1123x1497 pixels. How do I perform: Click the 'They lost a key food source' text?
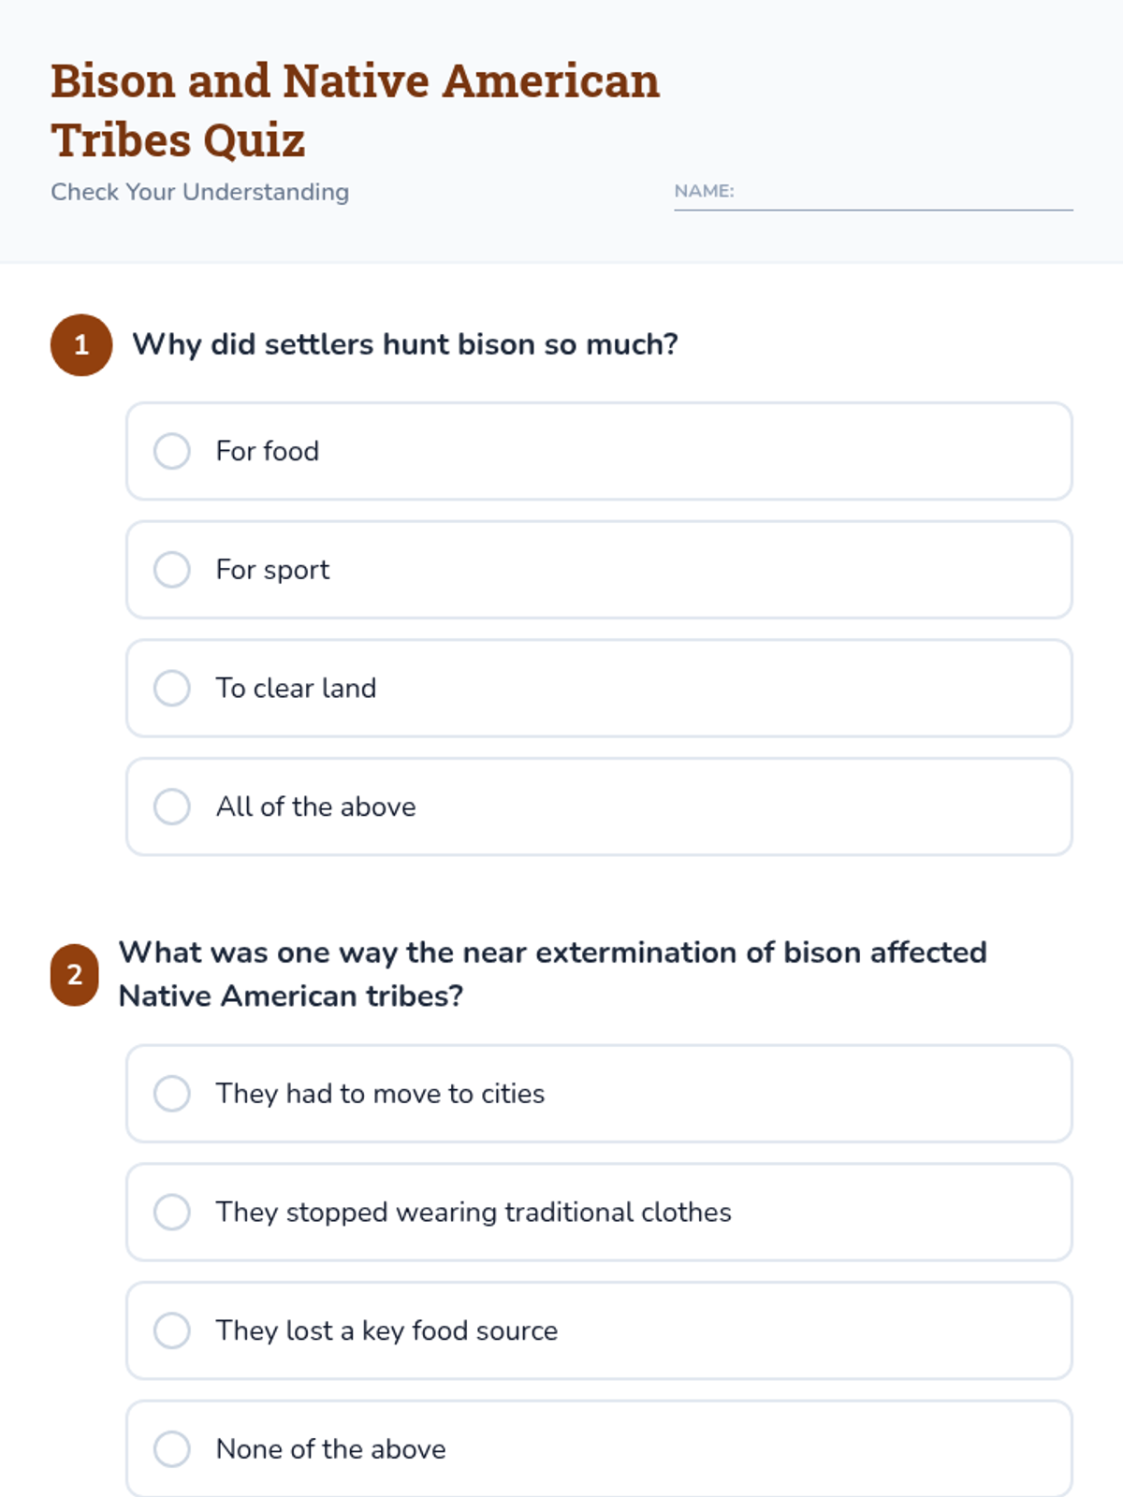(x=386, y=1330)
